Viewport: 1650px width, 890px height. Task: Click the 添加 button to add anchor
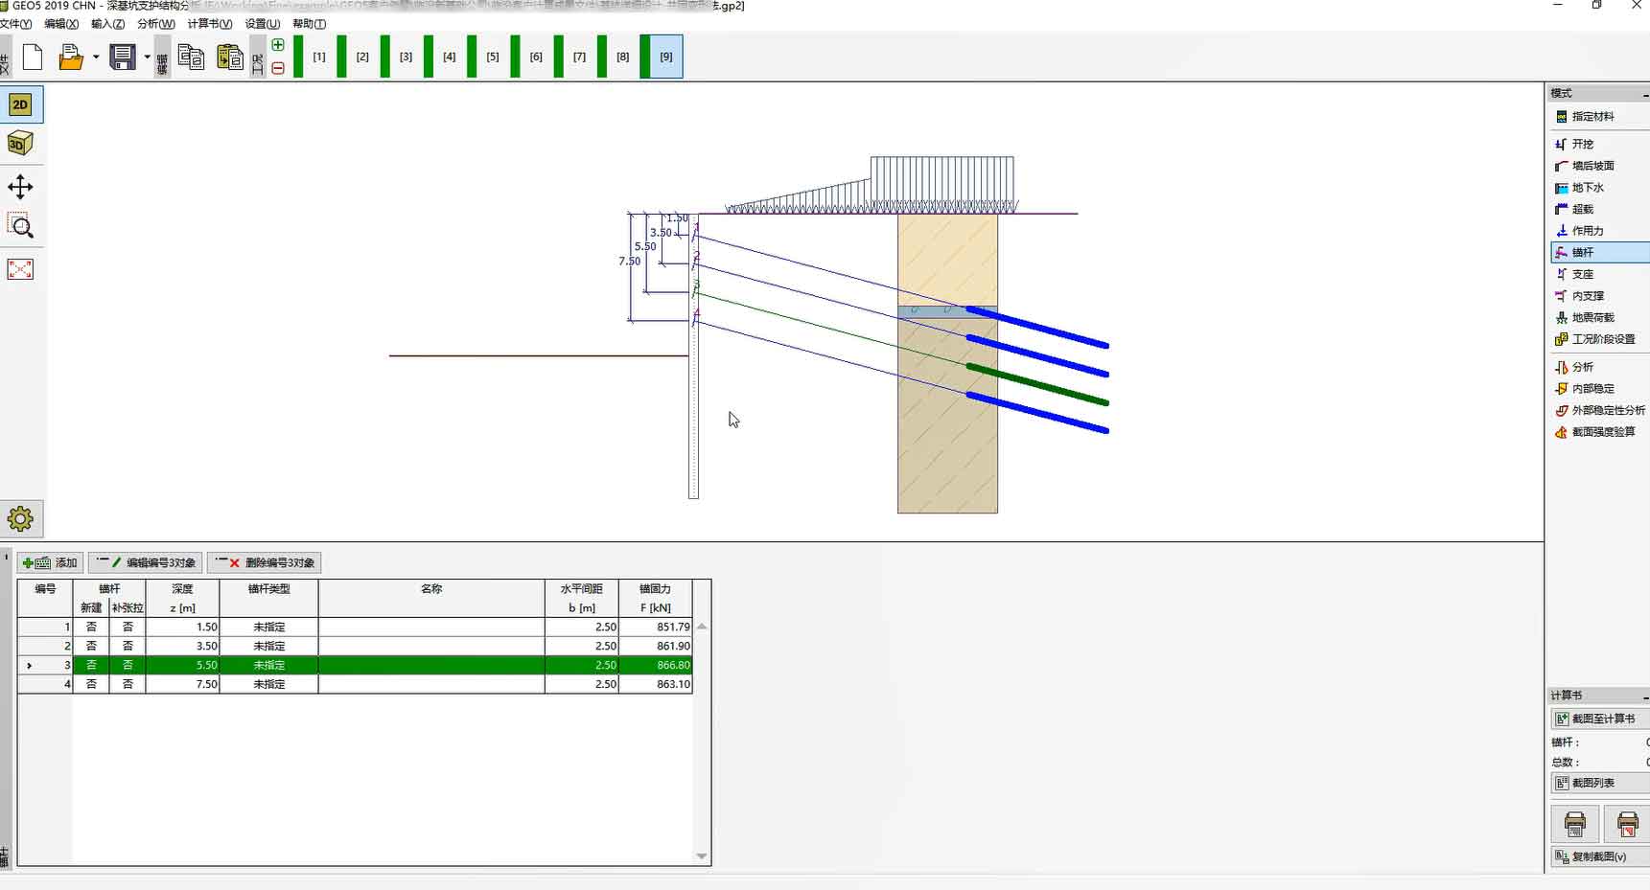click(x=51, y=562)
